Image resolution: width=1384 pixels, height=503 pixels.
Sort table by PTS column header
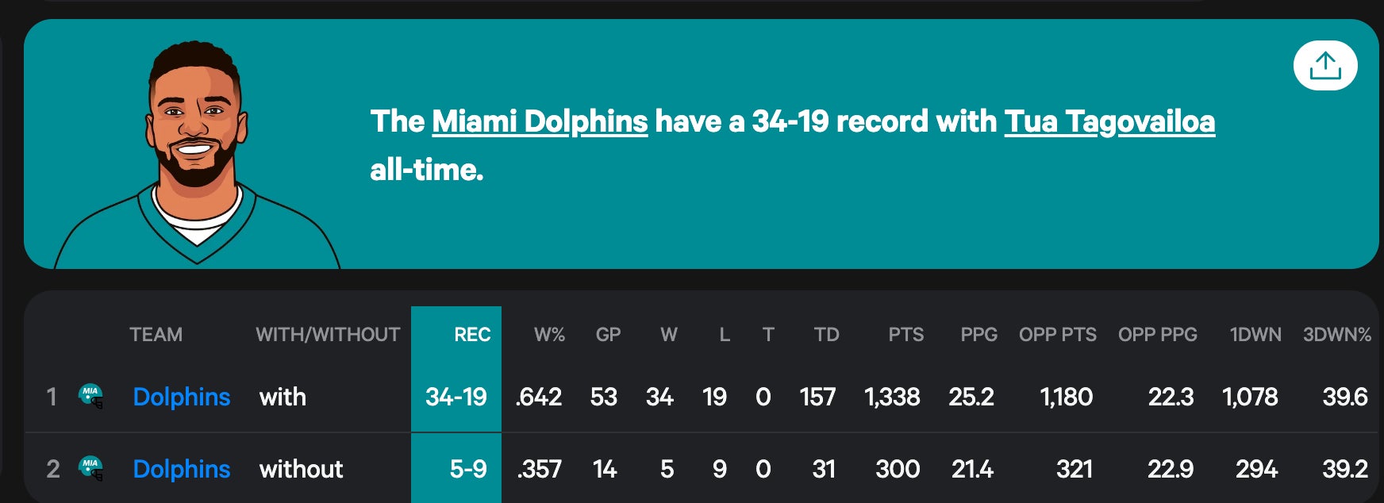[x=905, y=335]
